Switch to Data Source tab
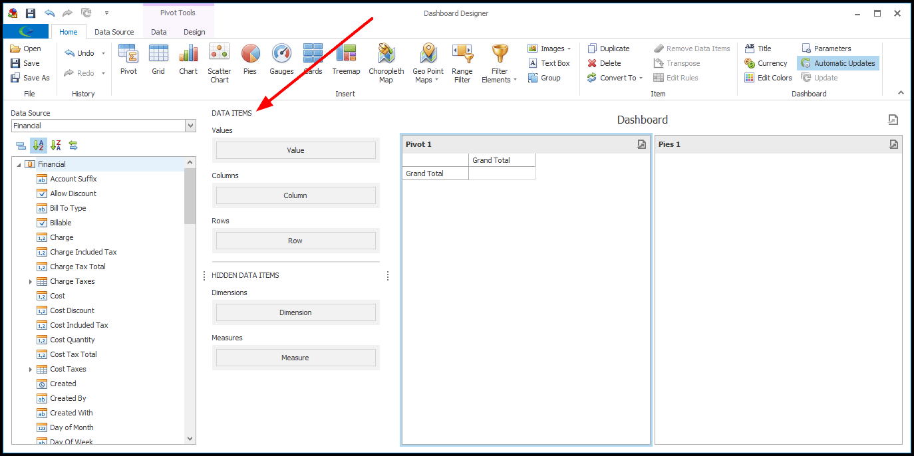914x456 pixels. (114, 32)
